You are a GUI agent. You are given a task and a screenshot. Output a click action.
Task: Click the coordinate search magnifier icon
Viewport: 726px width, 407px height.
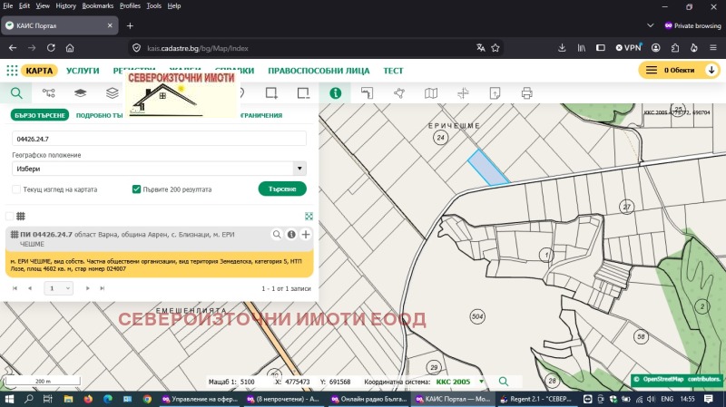coord(504,382)
